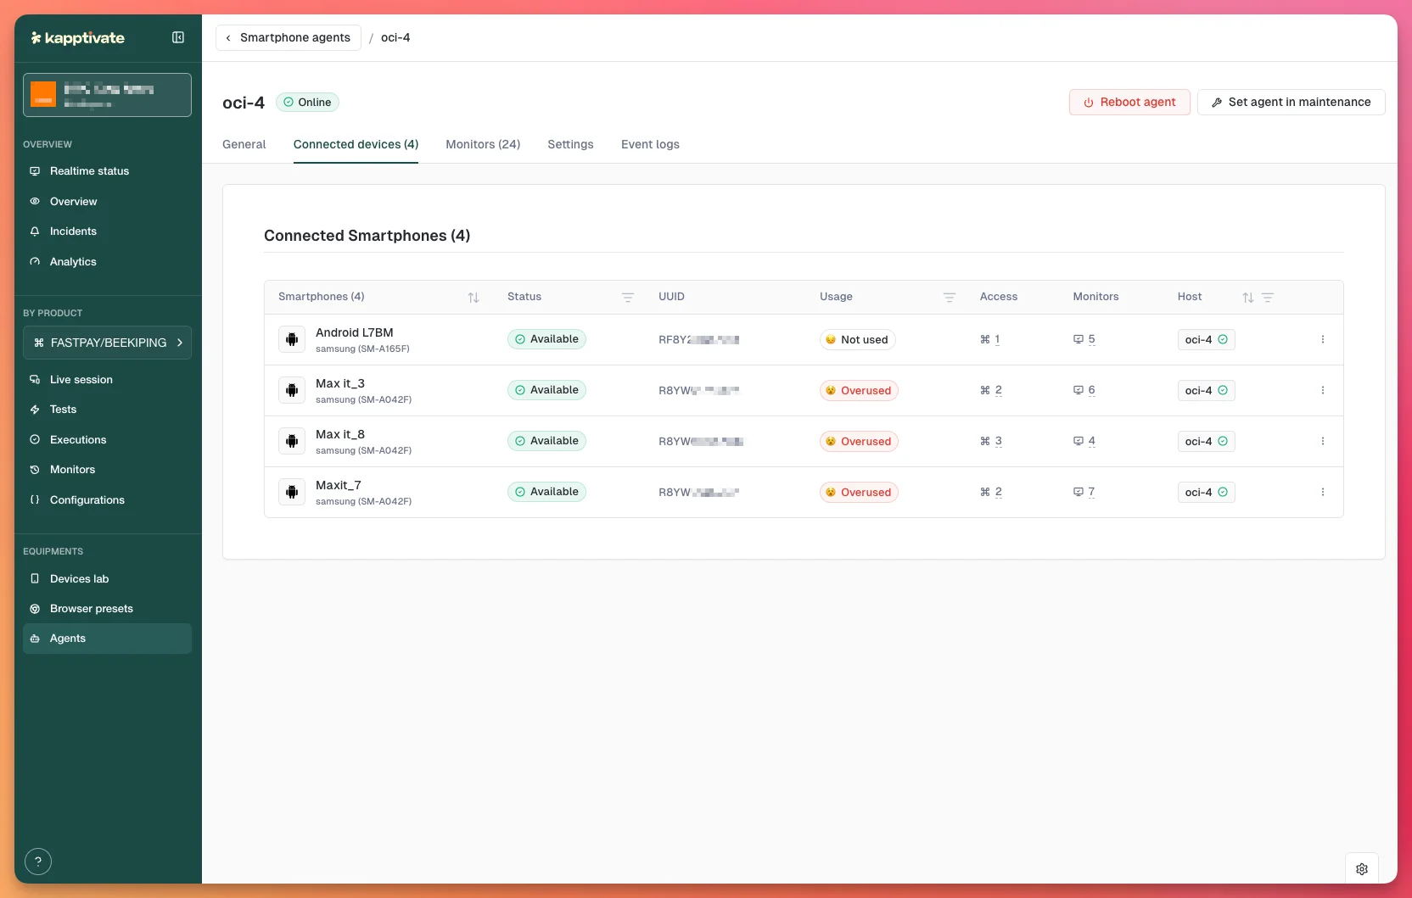This screenshot has height=898, width=1412.
Task: Open Browser presets
Action: pos(107,609)
